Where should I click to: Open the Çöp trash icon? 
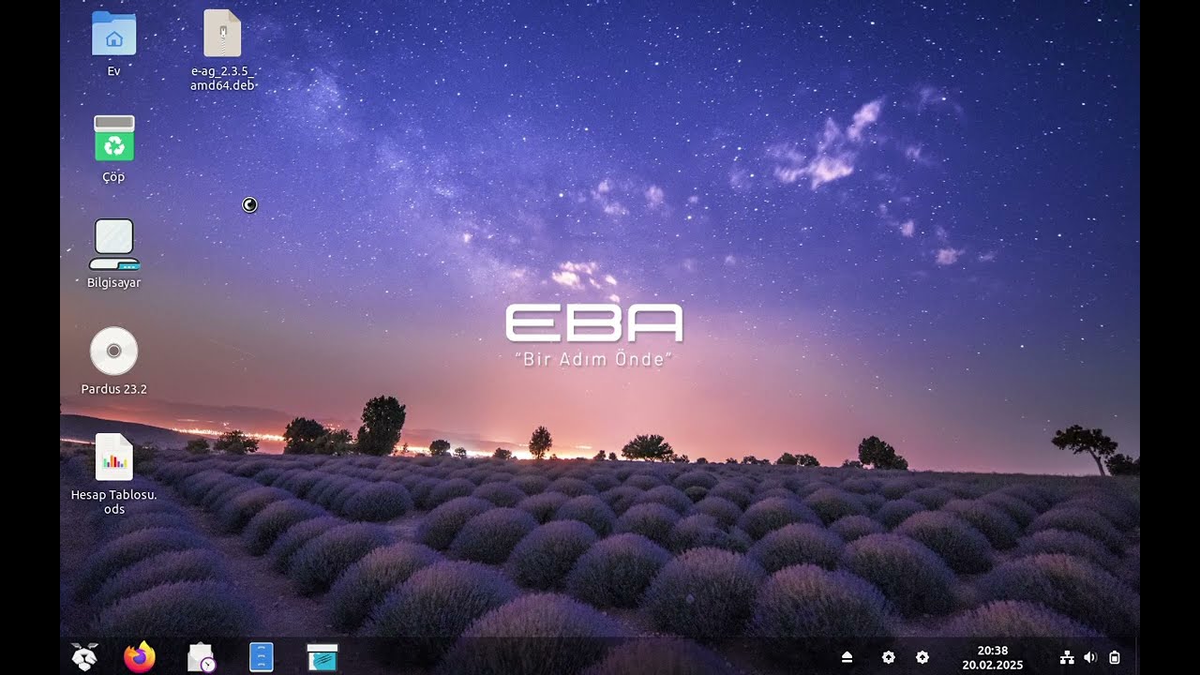point(113,139)
